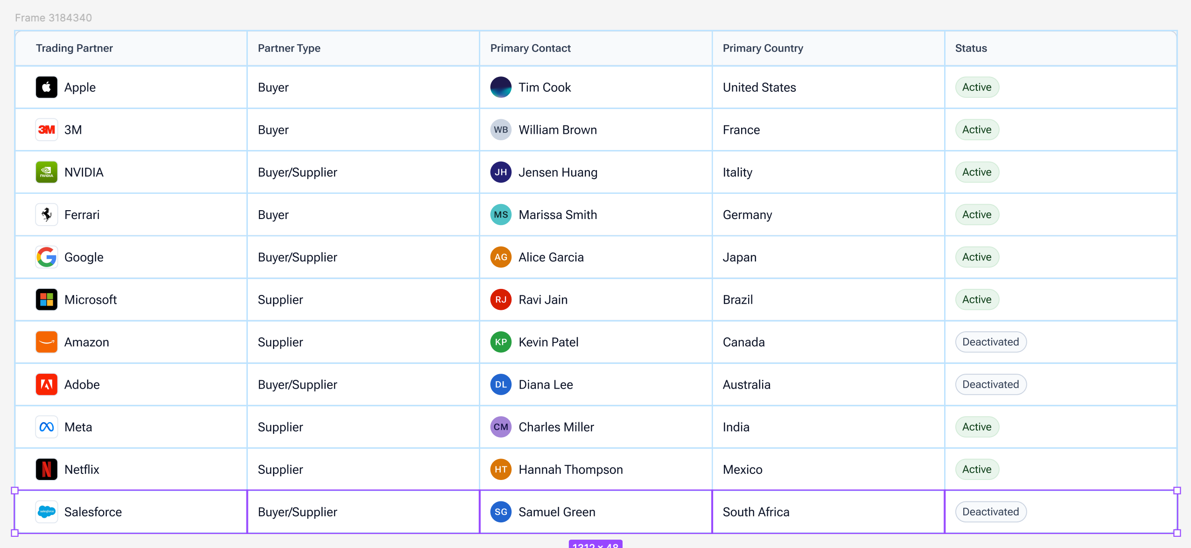The height and width of the screenshot is (548, 1191).
Task: Click the RJ avatar for Ravi Jain
Action: (501, 299)
